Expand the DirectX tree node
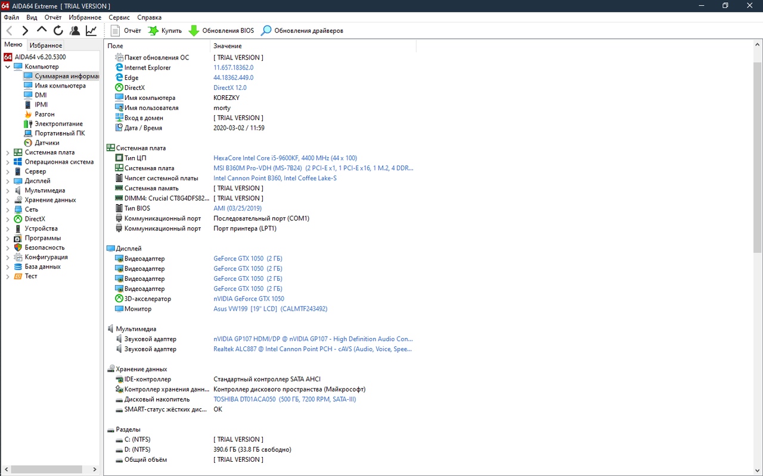 coord(8,219)
